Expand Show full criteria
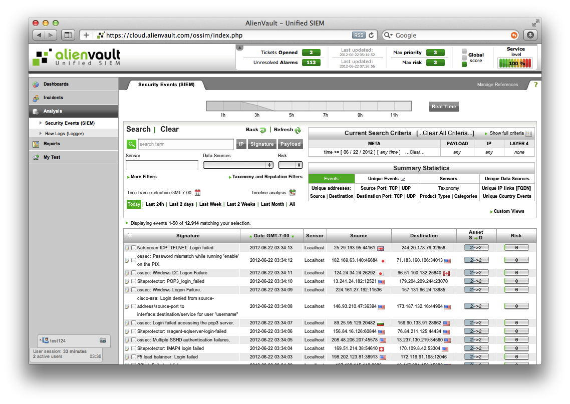Image resolution: width=570 pixels, height=404 pixels. pyautogui.click(x=504, y=133)
